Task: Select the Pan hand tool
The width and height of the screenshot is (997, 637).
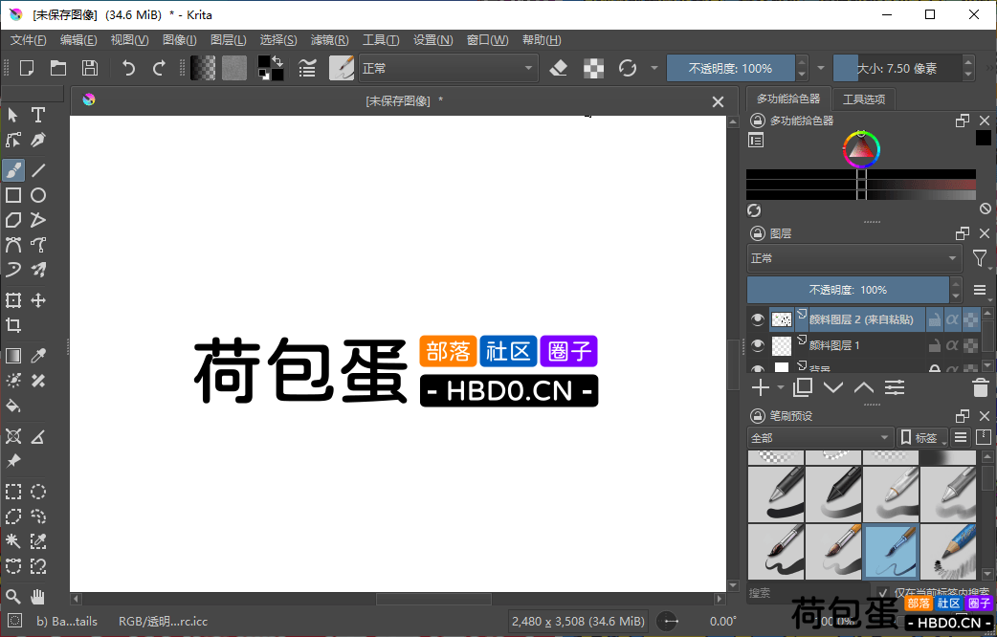Action: point(38,596)
